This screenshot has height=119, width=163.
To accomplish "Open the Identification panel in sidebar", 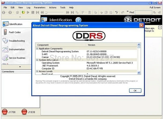I will pyautogui.click(x=16, y=24).
